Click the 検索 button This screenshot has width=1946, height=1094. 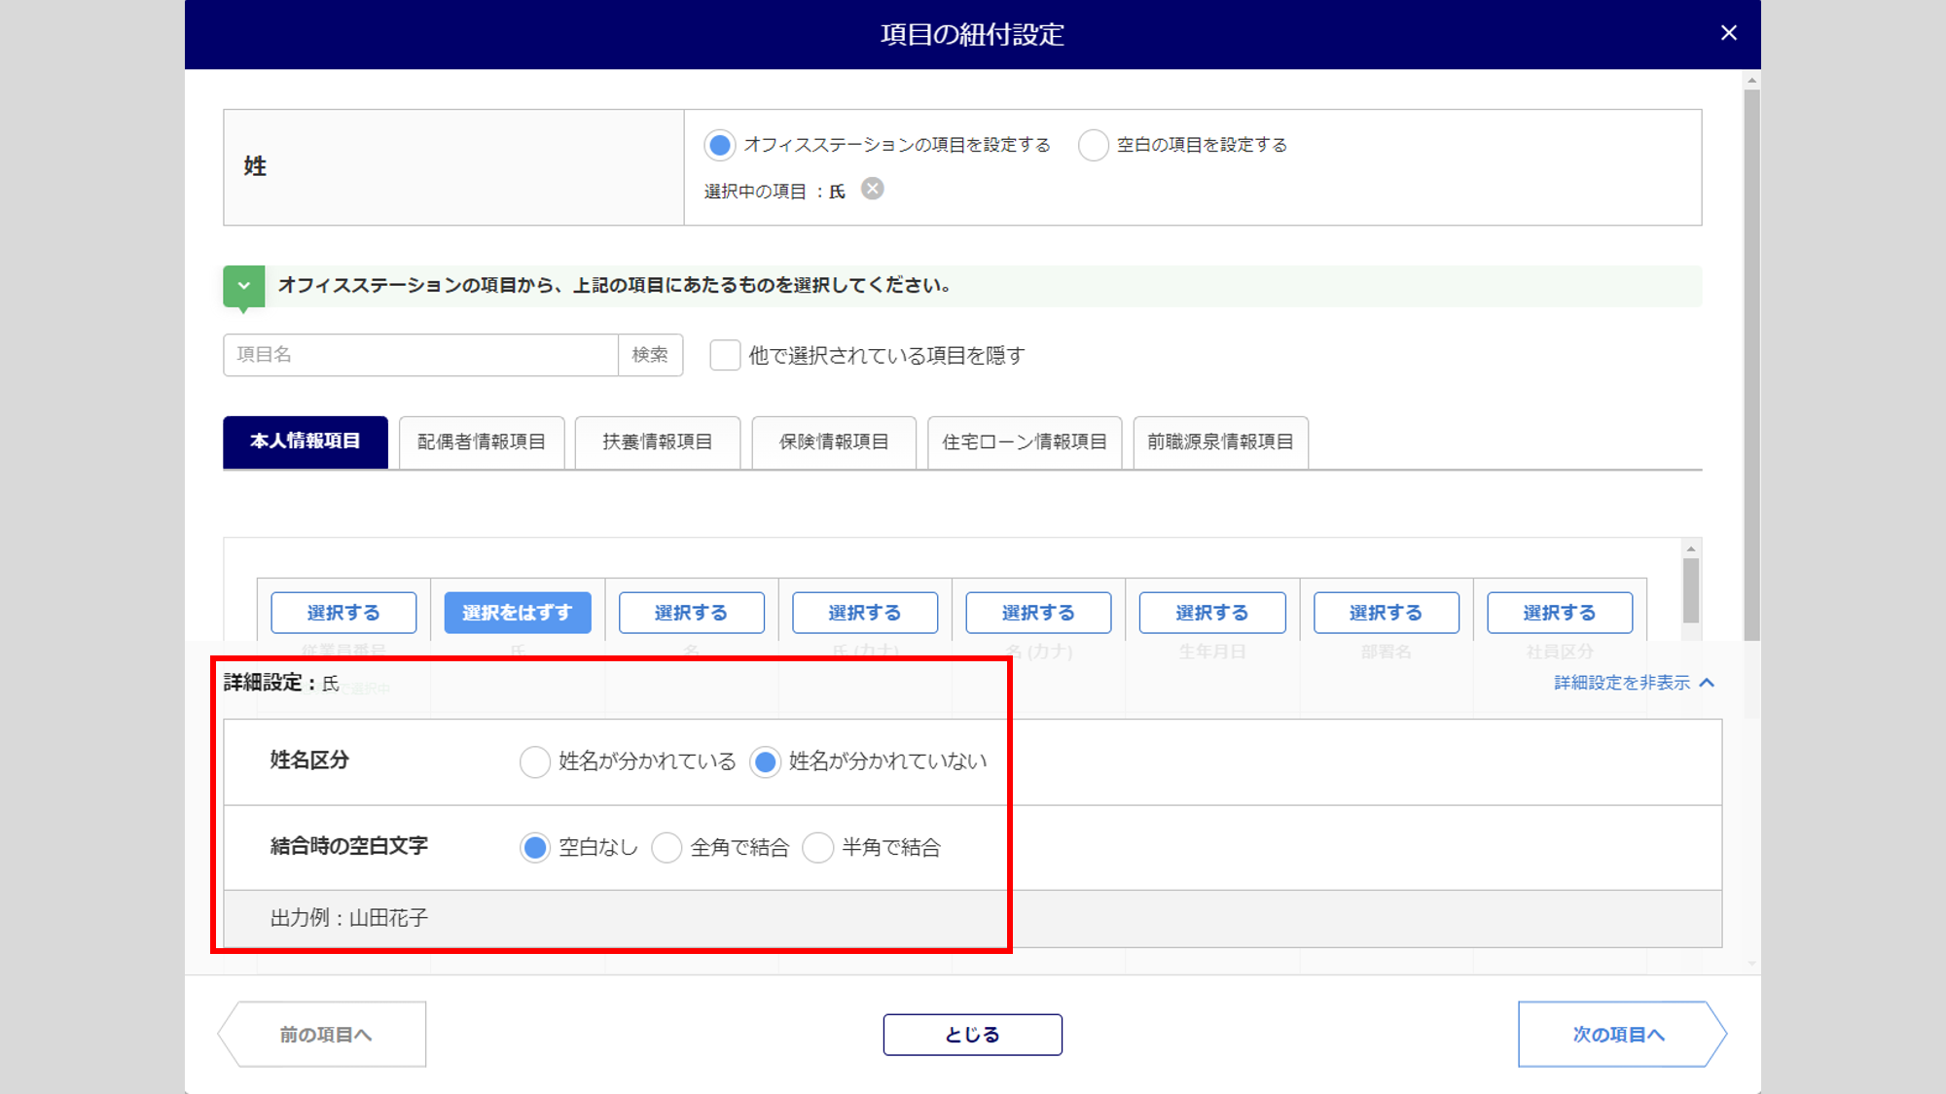point(650,355)
